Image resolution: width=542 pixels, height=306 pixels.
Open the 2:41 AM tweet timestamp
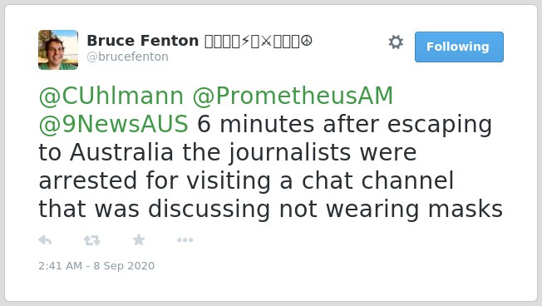[96, 266]
